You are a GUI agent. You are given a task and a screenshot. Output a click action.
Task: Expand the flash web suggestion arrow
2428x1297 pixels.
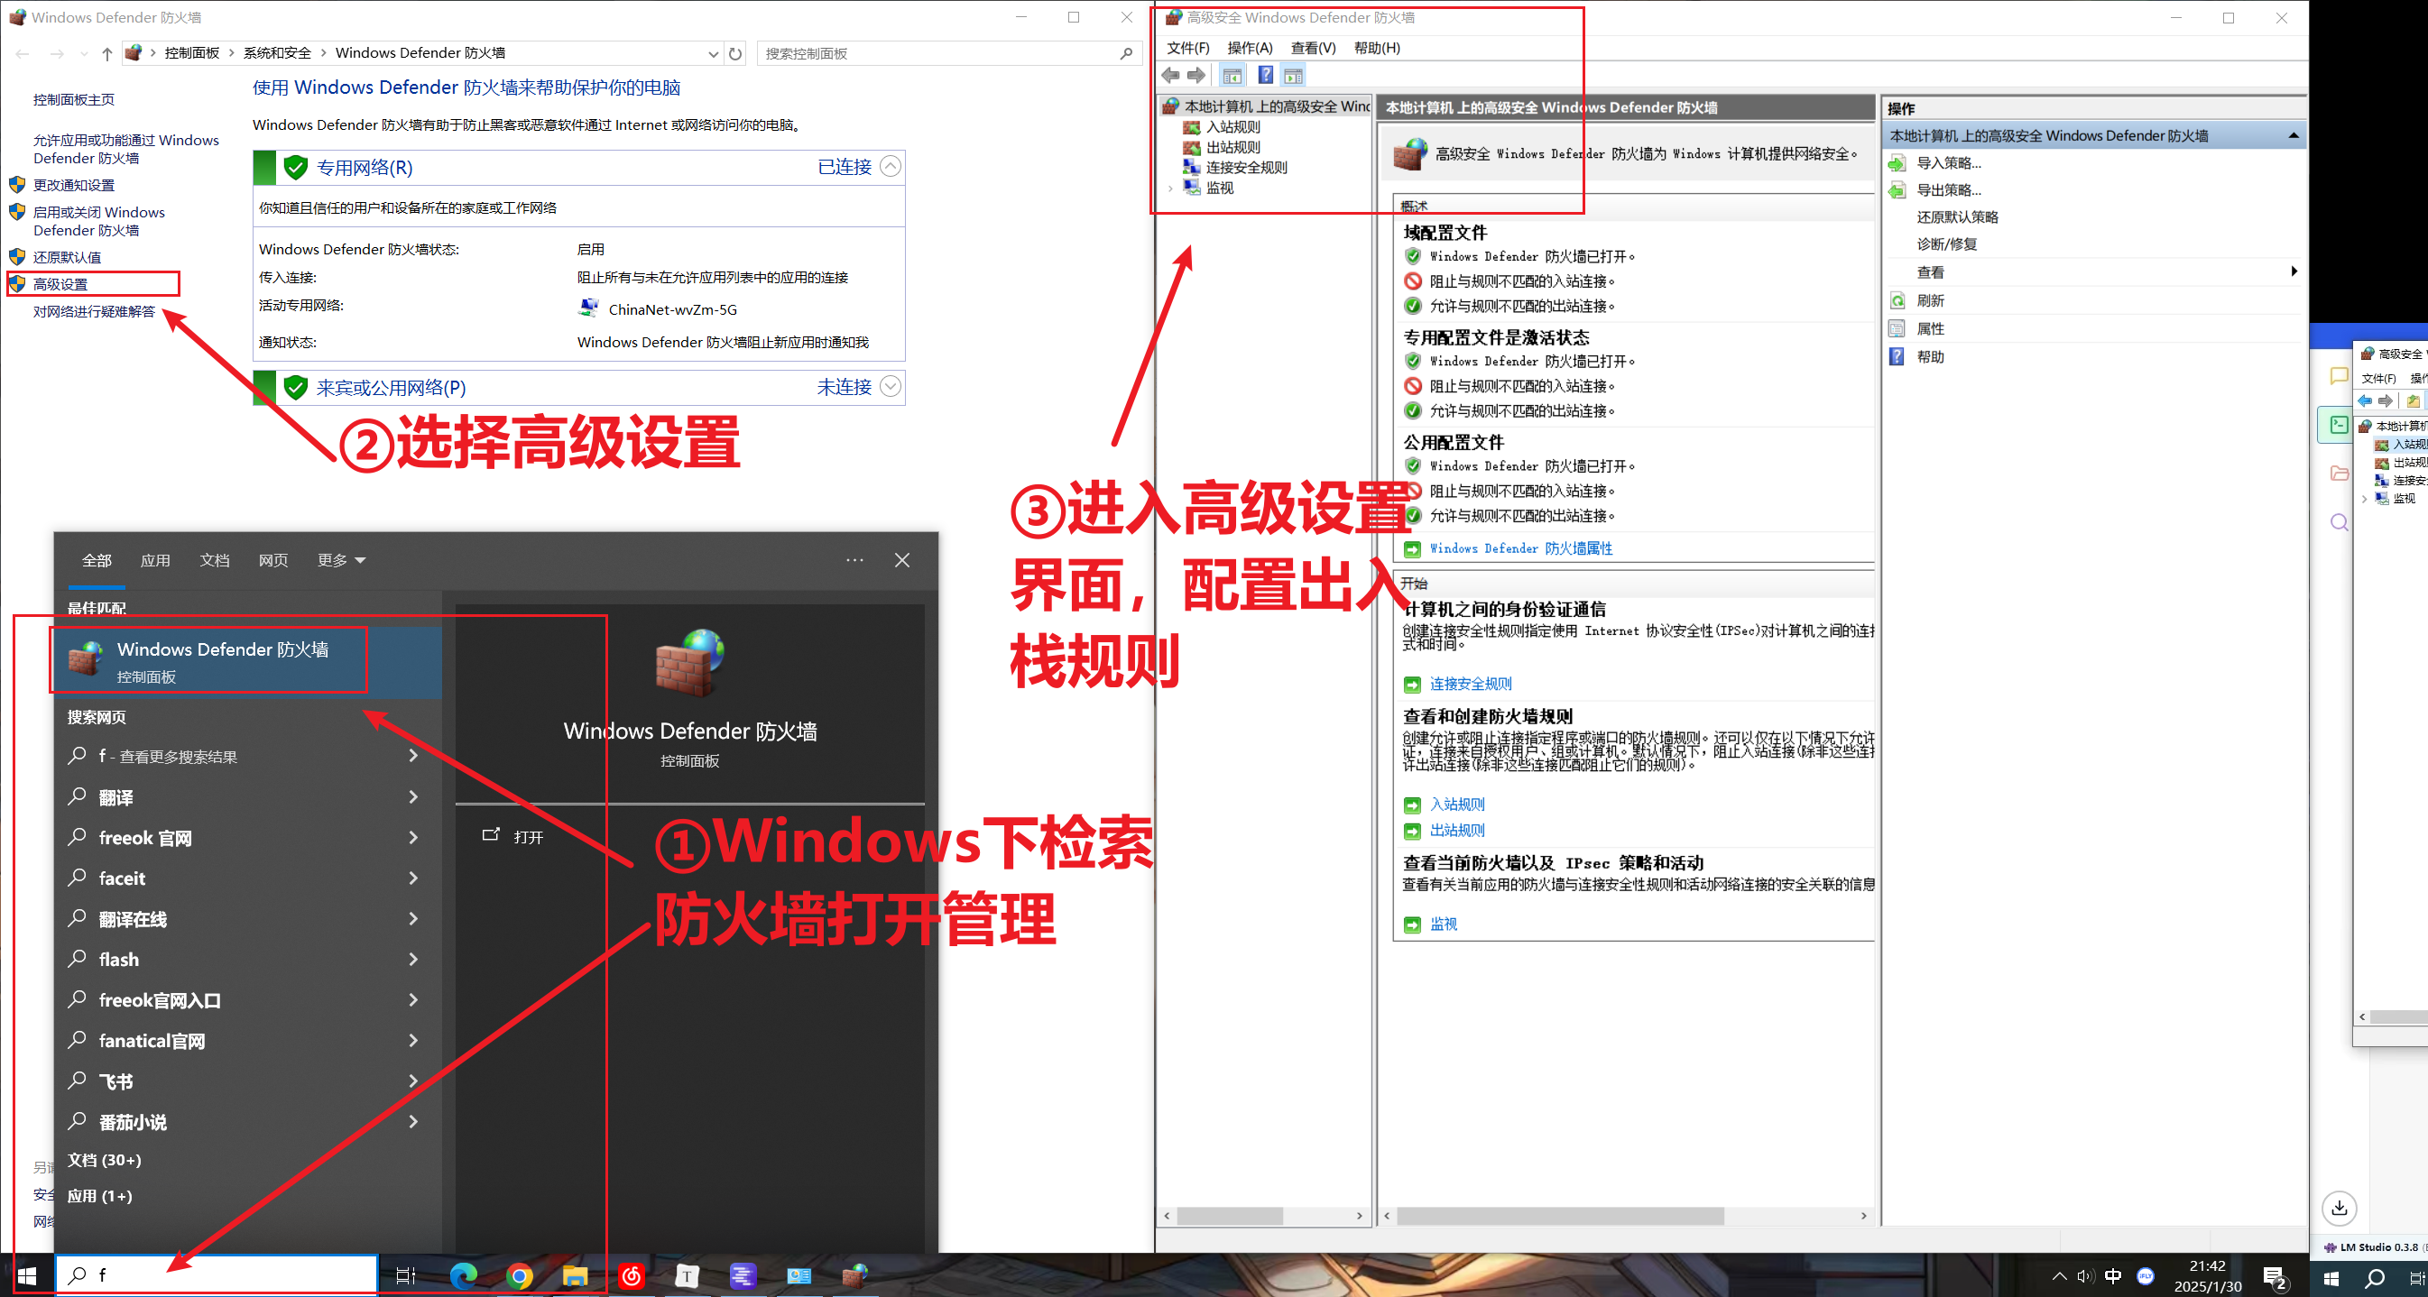point(413,959)
